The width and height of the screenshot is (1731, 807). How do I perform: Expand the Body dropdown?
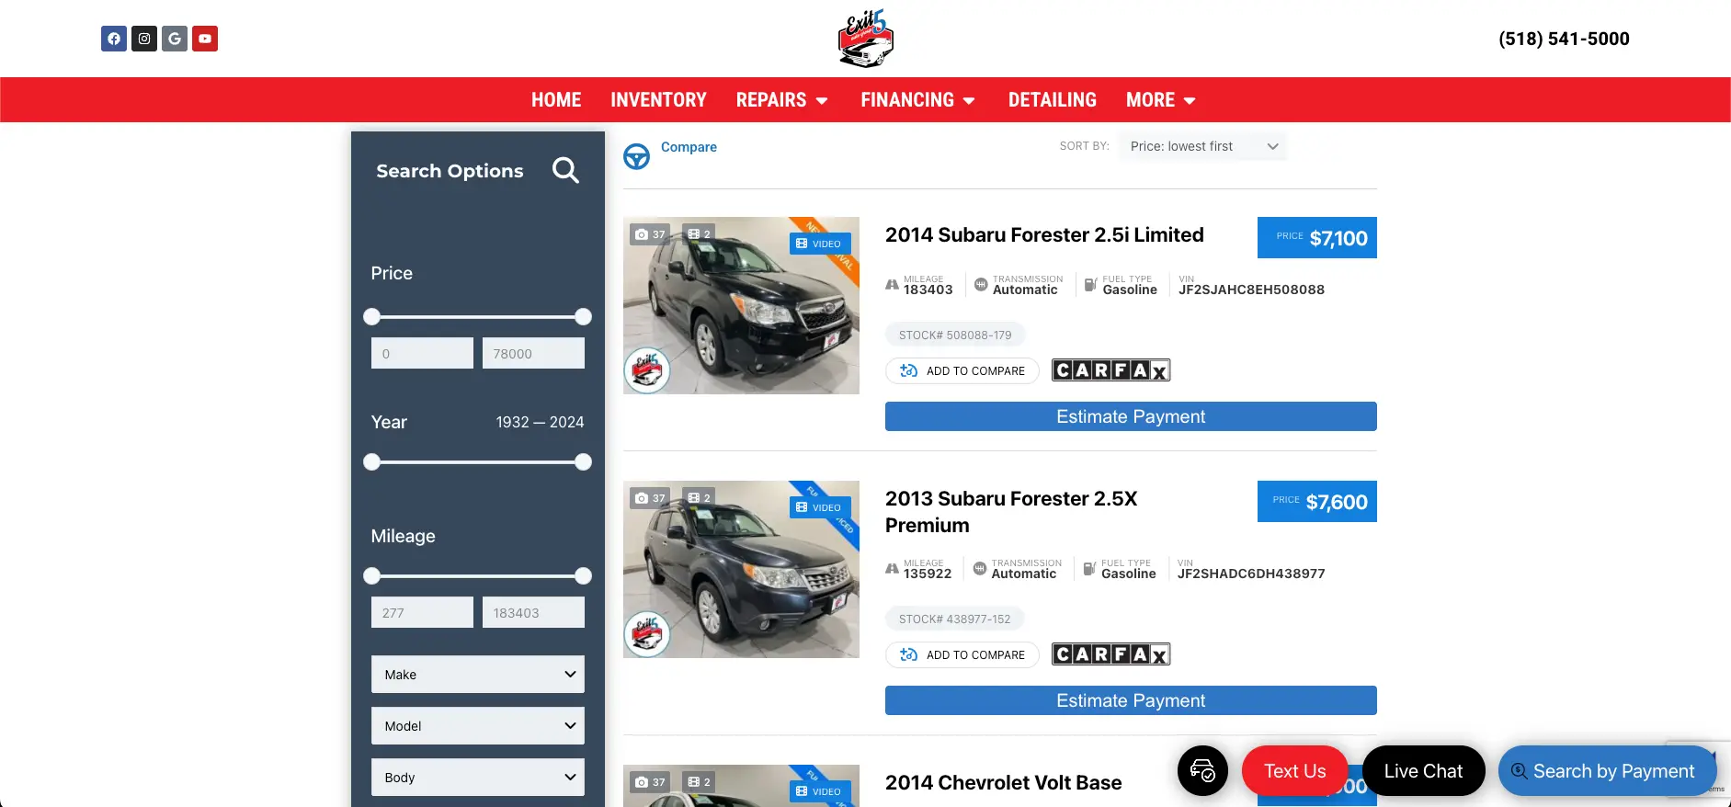pos(478,778)
